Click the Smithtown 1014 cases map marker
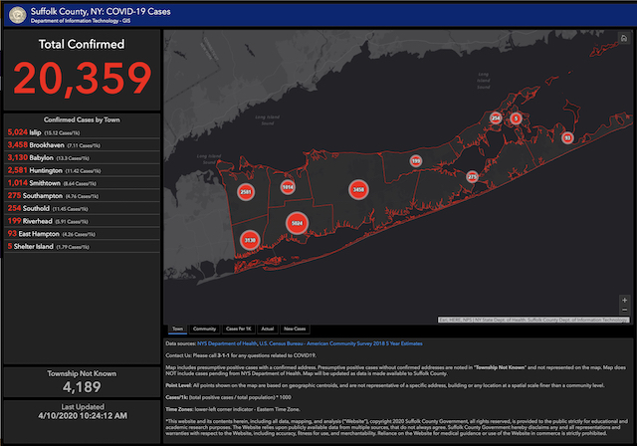Screen dimensions: 637x446 (x=288, y=186)
